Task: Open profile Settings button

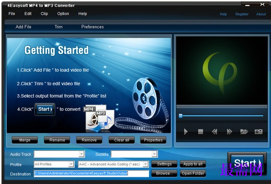Action: coord(164,164)
